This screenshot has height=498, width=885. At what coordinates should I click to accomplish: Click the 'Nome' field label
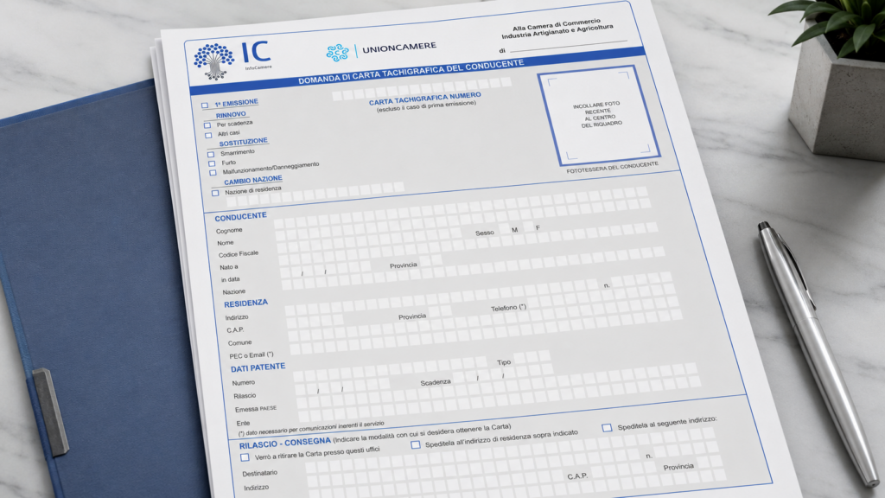point(226,243)
